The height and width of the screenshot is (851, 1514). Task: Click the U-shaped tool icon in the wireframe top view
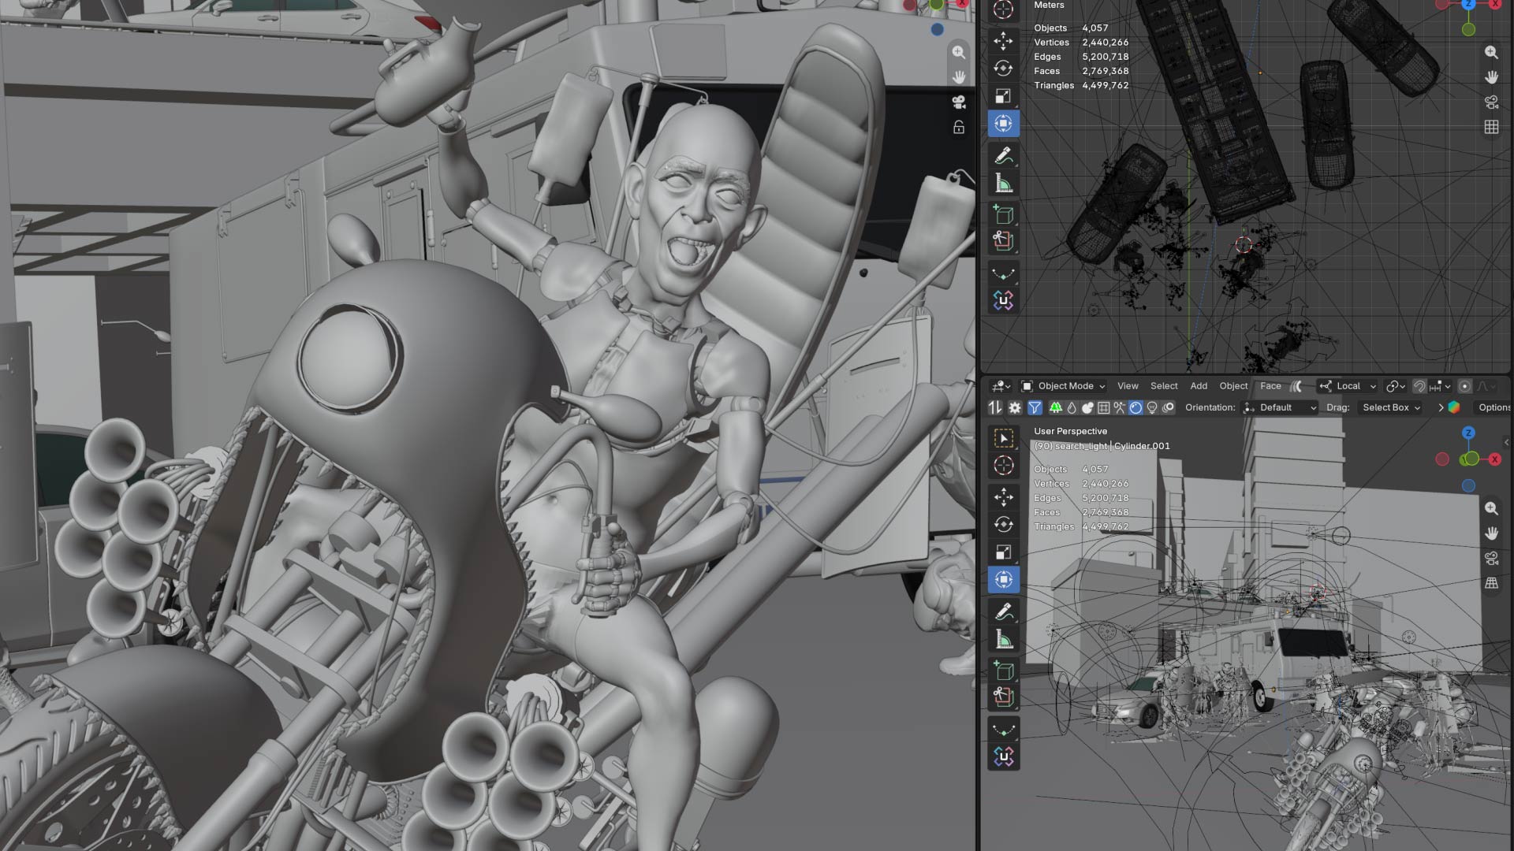1003,300
